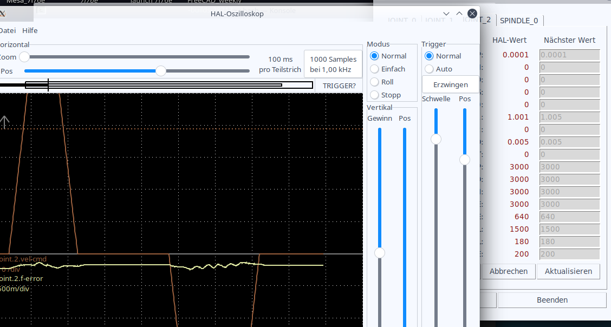Switch to the SPINDLE_0 tab
The width and height of the screenshot is (611, 327).
click(x=519, y=21)
